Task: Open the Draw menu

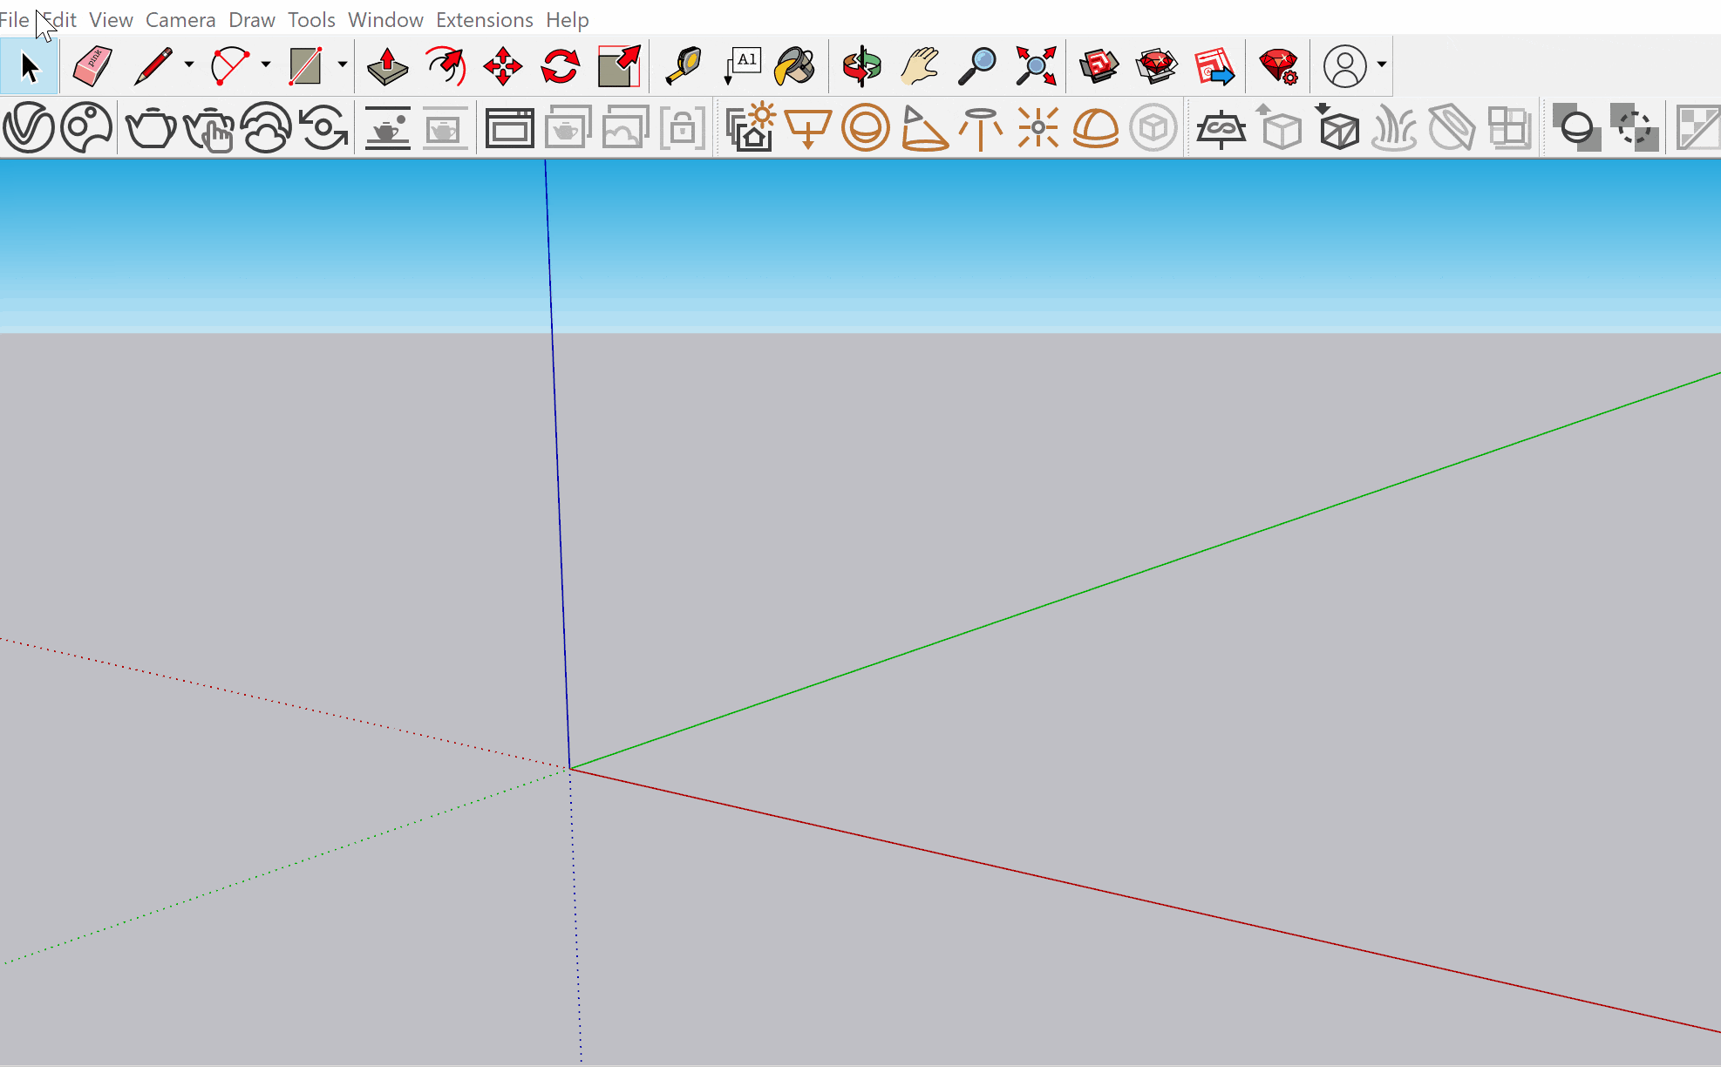Action: (252, 19)
